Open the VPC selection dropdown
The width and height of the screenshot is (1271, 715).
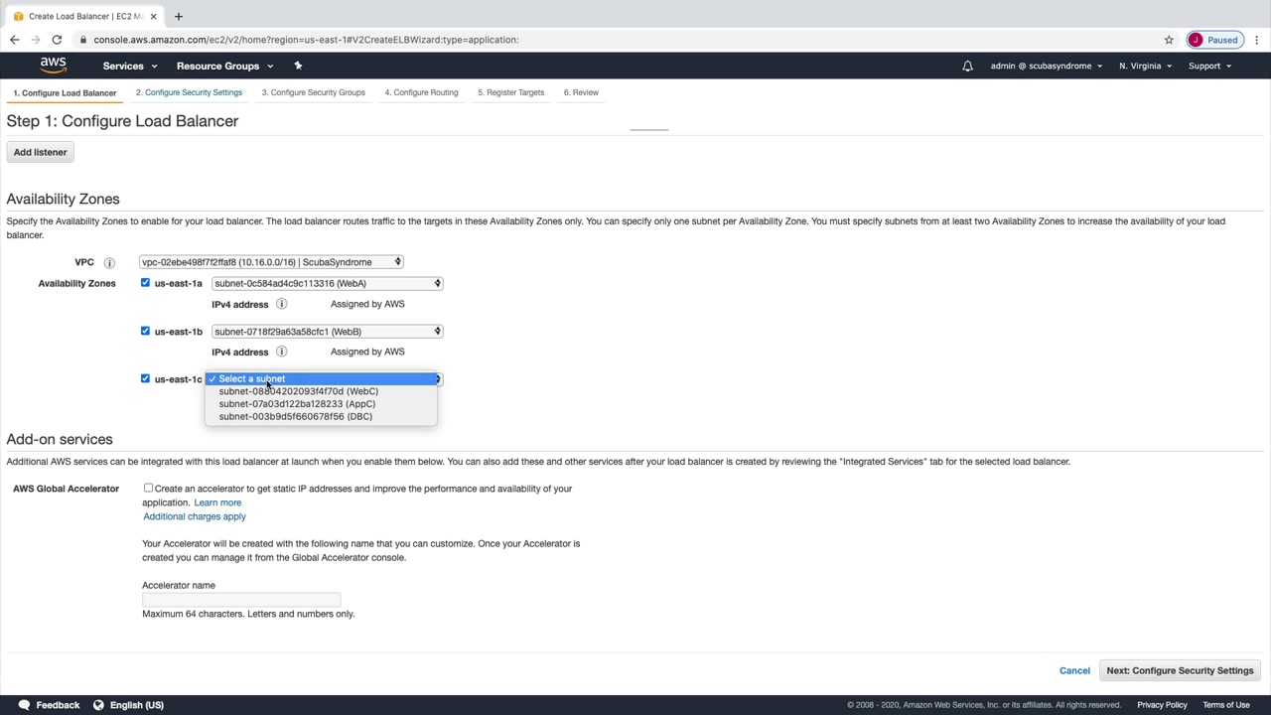click(x=271, y=262)
